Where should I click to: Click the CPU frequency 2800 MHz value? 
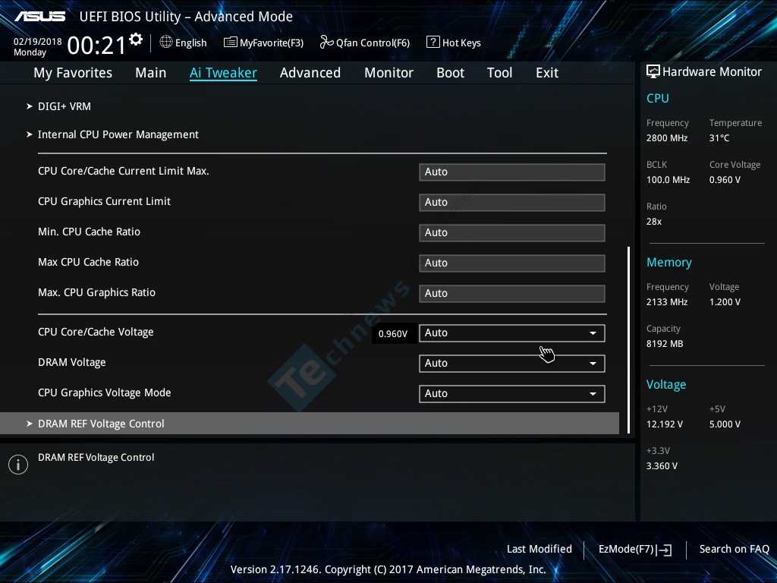pos(667,138)
